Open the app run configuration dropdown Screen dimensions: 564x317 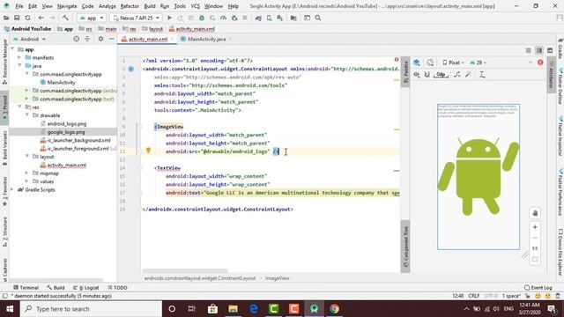point(92,18)
